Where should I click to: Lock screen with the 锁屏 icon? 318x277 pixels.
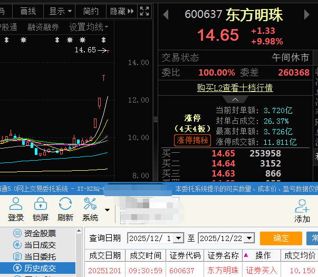pyautogui.click(x=41, y=204)
